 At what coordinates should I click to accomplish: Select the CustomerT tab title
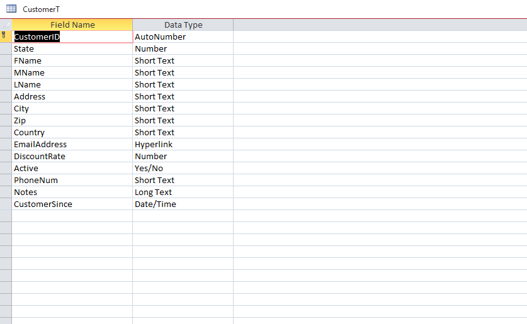tap(41, 9)
